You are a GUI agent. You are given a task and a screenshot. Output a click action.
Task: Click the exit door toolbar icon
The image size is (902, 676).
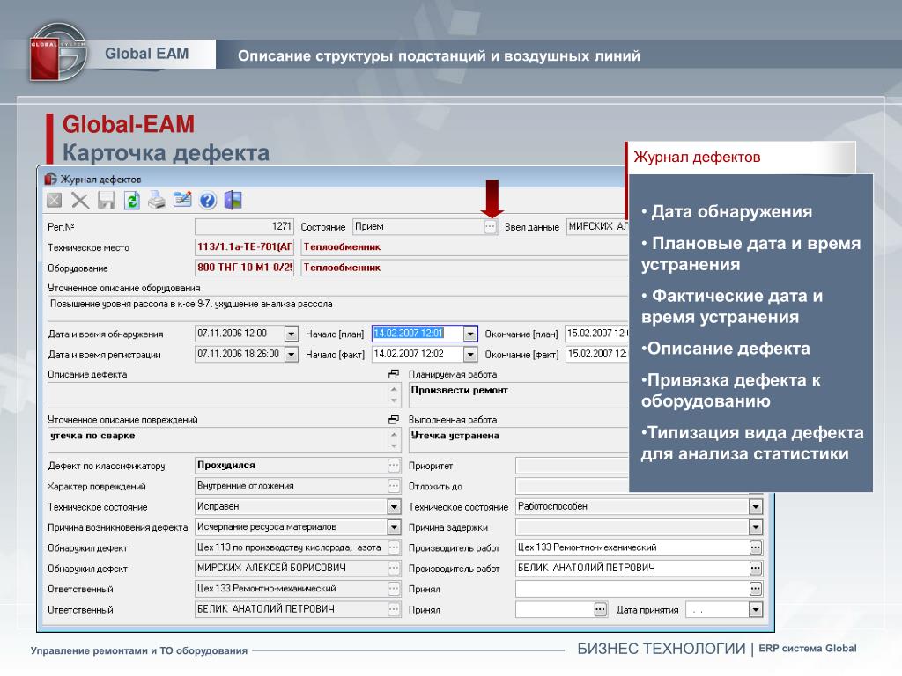click(233, 200)
